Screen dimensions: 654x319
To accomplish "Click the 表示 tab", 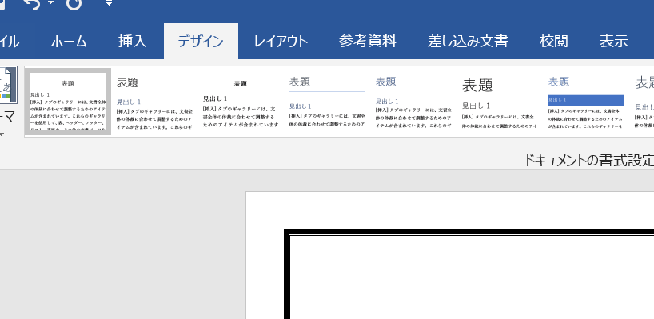I will tap(613, 42).
